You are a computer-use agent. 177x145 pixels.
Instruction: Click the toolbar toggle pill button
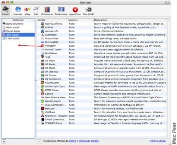point(167,3)
